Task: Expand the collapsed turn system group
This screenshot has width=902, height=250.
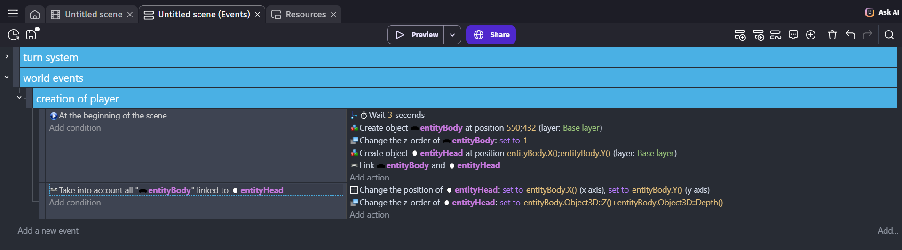Action: 7,56
